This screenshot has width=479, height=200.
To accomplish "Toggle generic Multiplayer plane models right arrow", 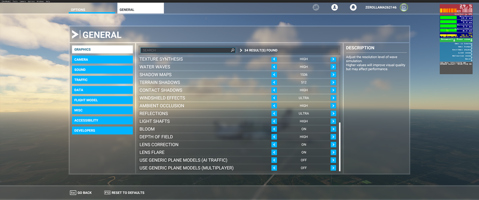I will point(333,168).
